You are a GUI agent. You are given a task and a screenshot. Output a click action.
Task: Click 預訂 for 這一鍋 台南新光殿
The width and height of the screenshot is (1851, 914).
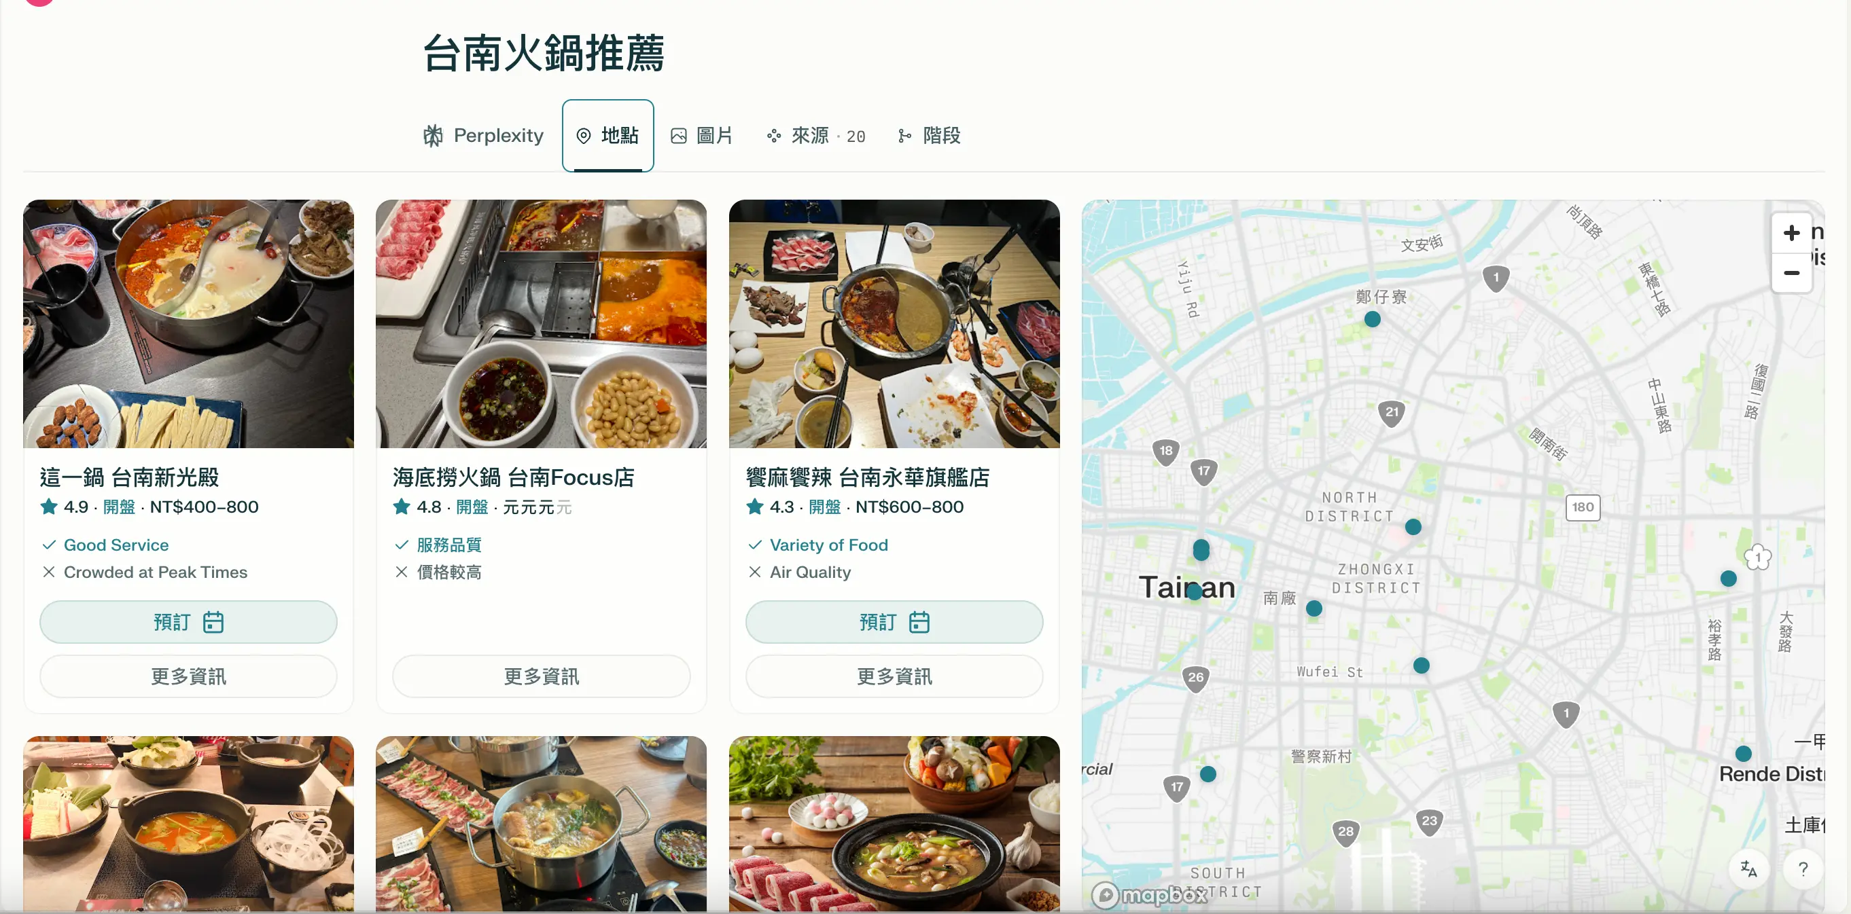(188, 622)
